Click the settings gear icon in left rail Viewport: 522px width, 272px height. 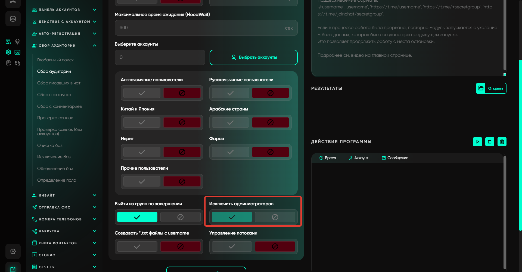click(13, 251)
